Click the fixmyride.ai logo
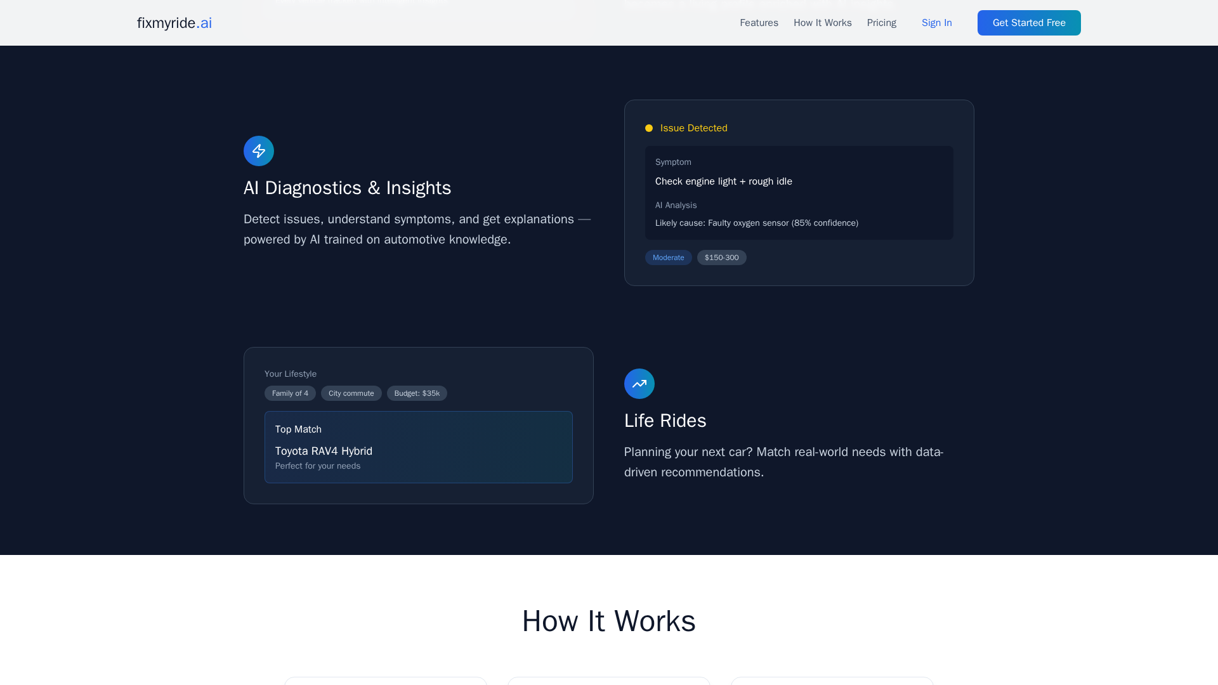Image resolution: width=1218 pixels, height=685 pixels. pyautogui.click(x=174, y=23)
